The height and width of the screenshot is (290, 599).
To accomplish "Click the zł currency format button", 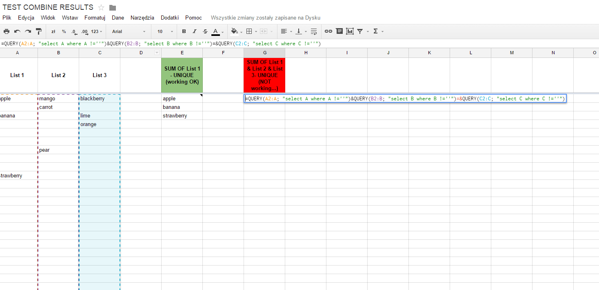I will (53, 31).
